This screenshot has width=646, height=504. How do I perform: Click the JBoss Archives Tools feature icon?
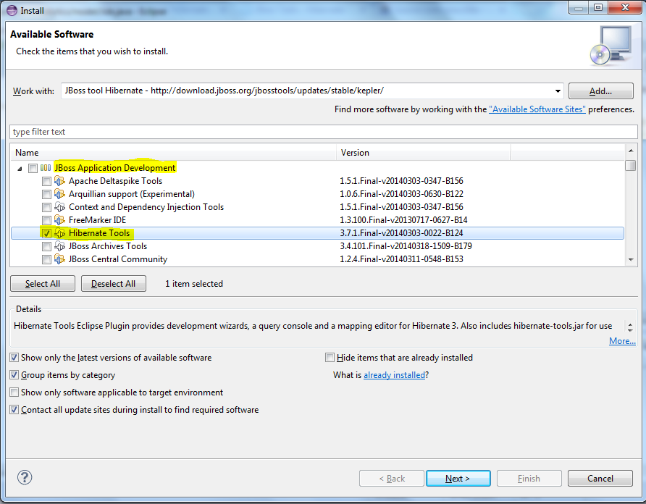59,246
